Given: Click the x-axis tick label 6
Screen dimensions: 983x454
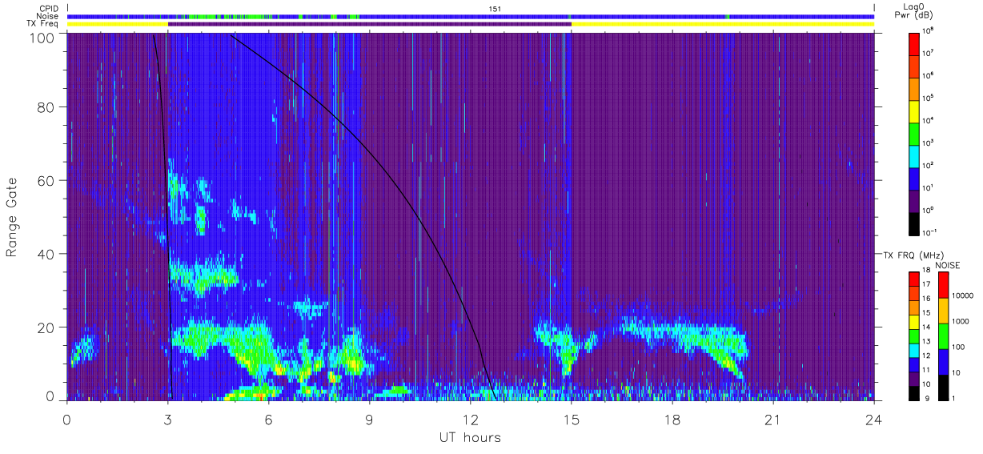Looking at the screenshot, I should [x=268, y=419].
